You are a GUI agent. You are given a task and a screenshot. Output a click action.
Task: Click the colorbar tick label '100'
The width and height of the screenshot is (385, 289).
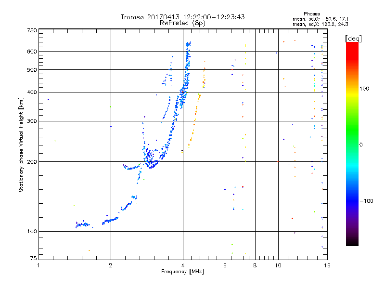pos(364,89)
